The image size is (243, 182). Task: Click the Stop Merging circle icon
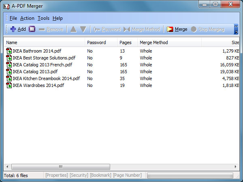coord(194,29)
